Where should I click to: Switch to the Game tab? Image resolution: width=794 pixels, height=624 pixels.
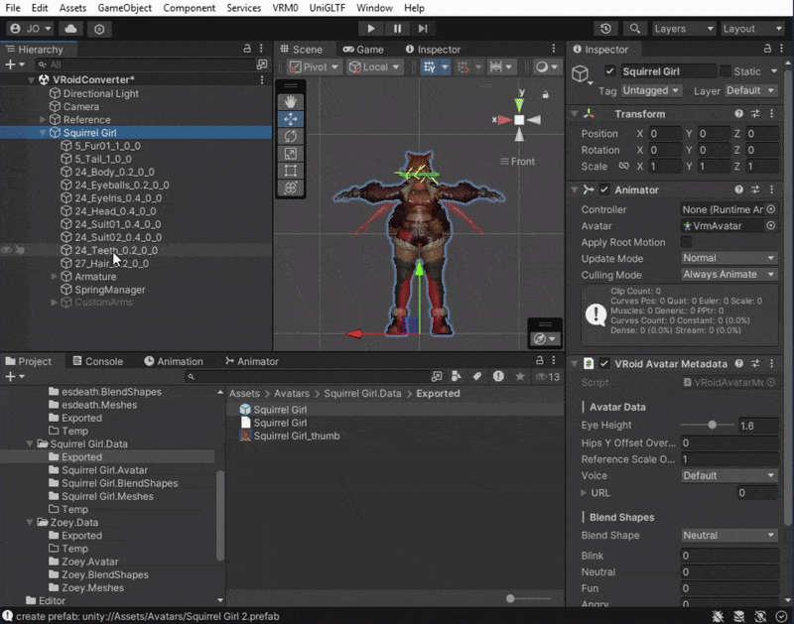click(363, 49)
